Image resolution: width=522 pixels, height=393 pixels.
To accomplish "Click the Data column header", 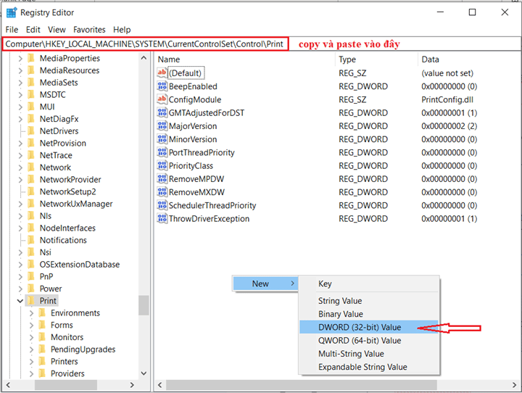I will [x=431, y=59].
